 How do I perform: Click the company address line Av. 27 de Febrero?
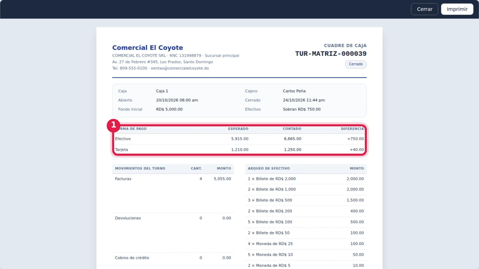(163, 62)
